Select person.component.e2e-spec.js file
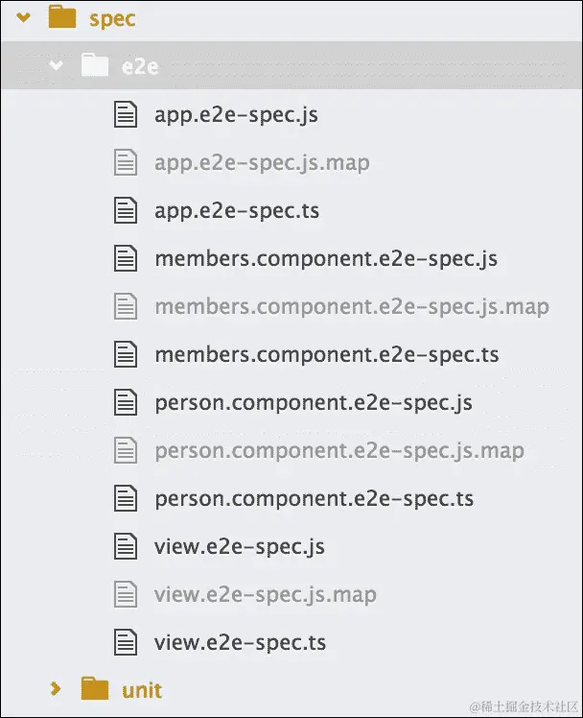The image size is (583, 718). [x=314, y=403]
